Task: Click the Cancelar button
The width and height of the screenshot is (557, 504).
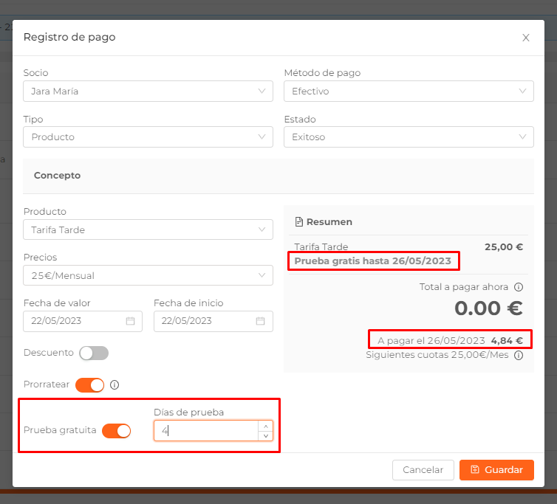Action: coord(423,470)
